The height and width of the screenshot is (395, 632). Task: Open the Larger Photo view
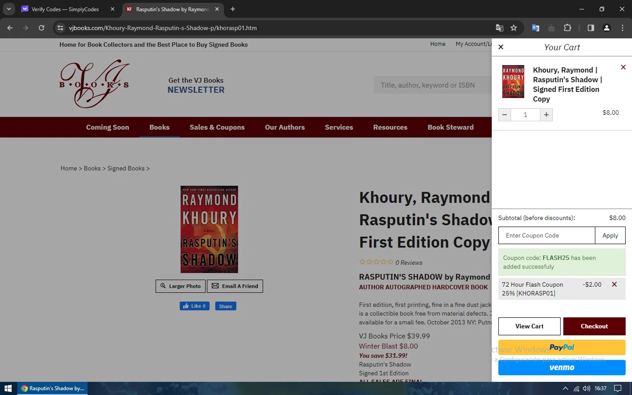pos(180,286)
